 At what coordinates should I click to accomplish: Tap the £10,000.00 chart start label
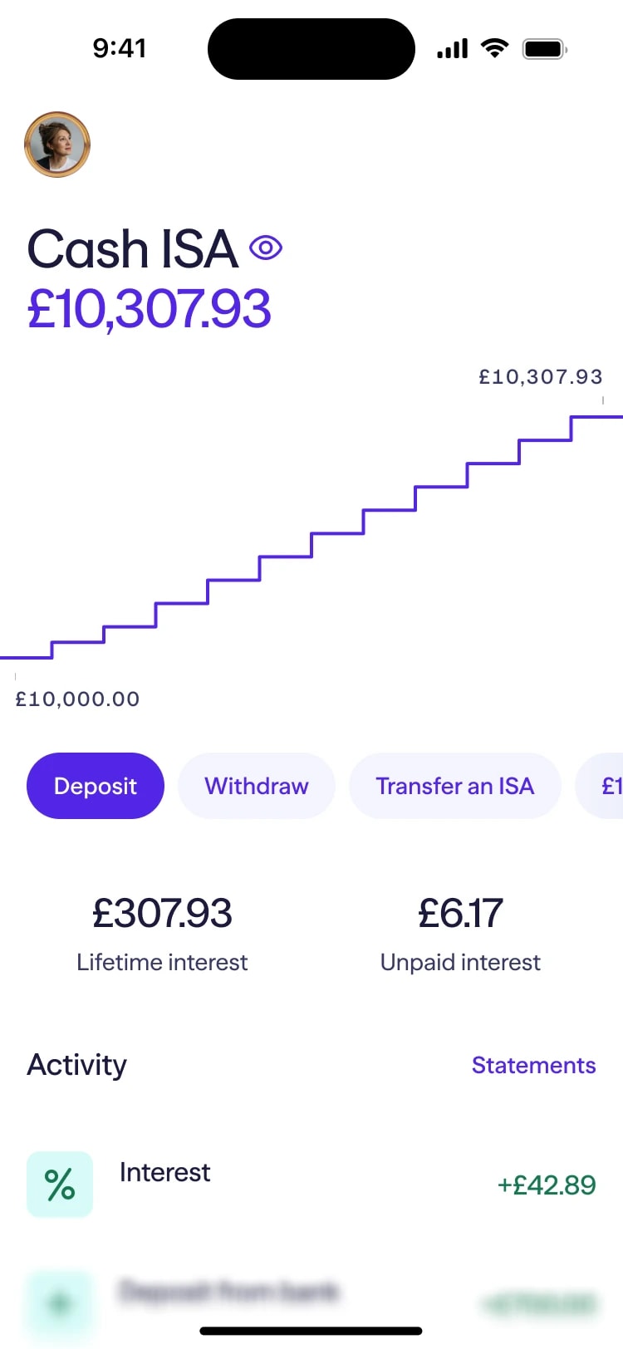click(78, 699)
